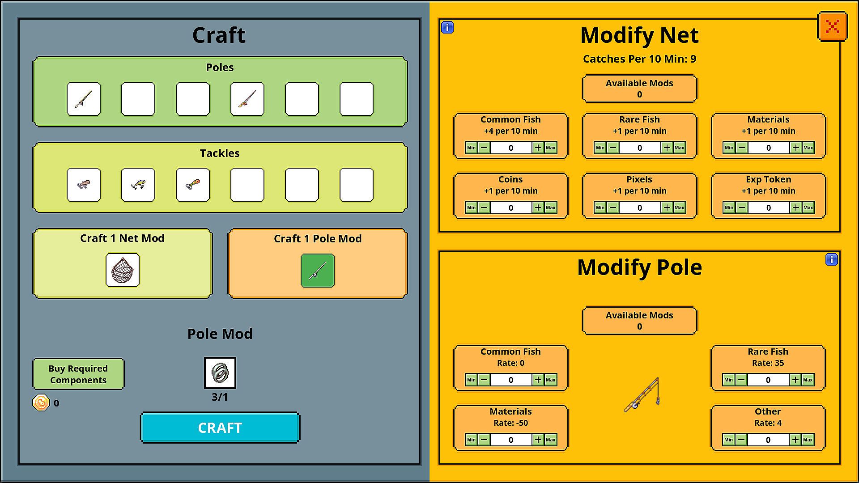The height and width of the screenshot is (483, 859).
Task: Pick the third tackle with orange bobber
Action: 193,185
